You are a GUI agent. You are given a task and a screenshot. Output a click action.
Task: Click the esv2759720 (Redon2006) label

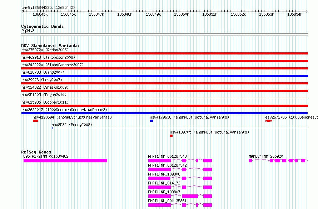45,50
